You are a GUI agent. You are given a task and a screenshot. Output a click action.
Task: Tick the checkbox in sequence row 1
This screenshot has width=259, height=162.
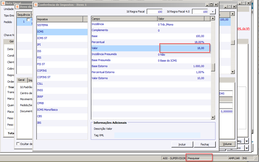[29, 20]
